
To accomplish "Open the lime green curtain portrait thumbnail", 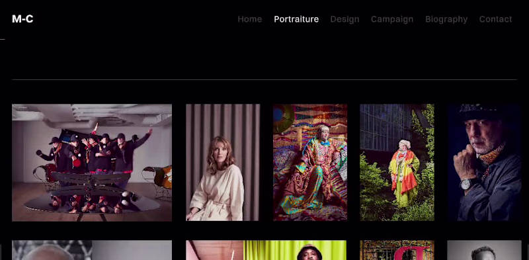I will click(x=266, y=250).
